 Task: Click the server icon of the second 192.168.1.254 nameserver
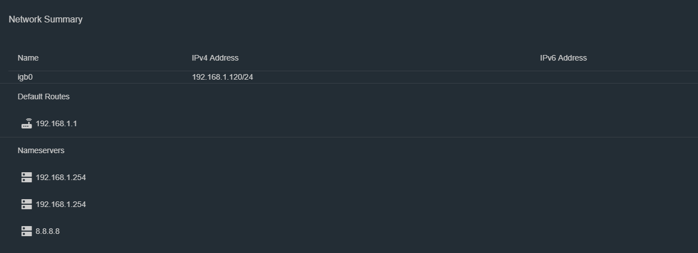pos(26,204)
